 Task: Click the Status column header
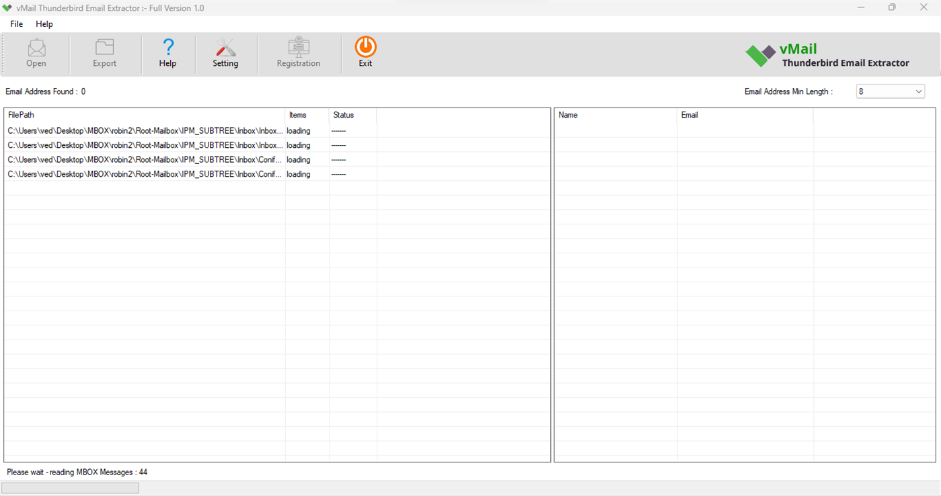[343, 114]
